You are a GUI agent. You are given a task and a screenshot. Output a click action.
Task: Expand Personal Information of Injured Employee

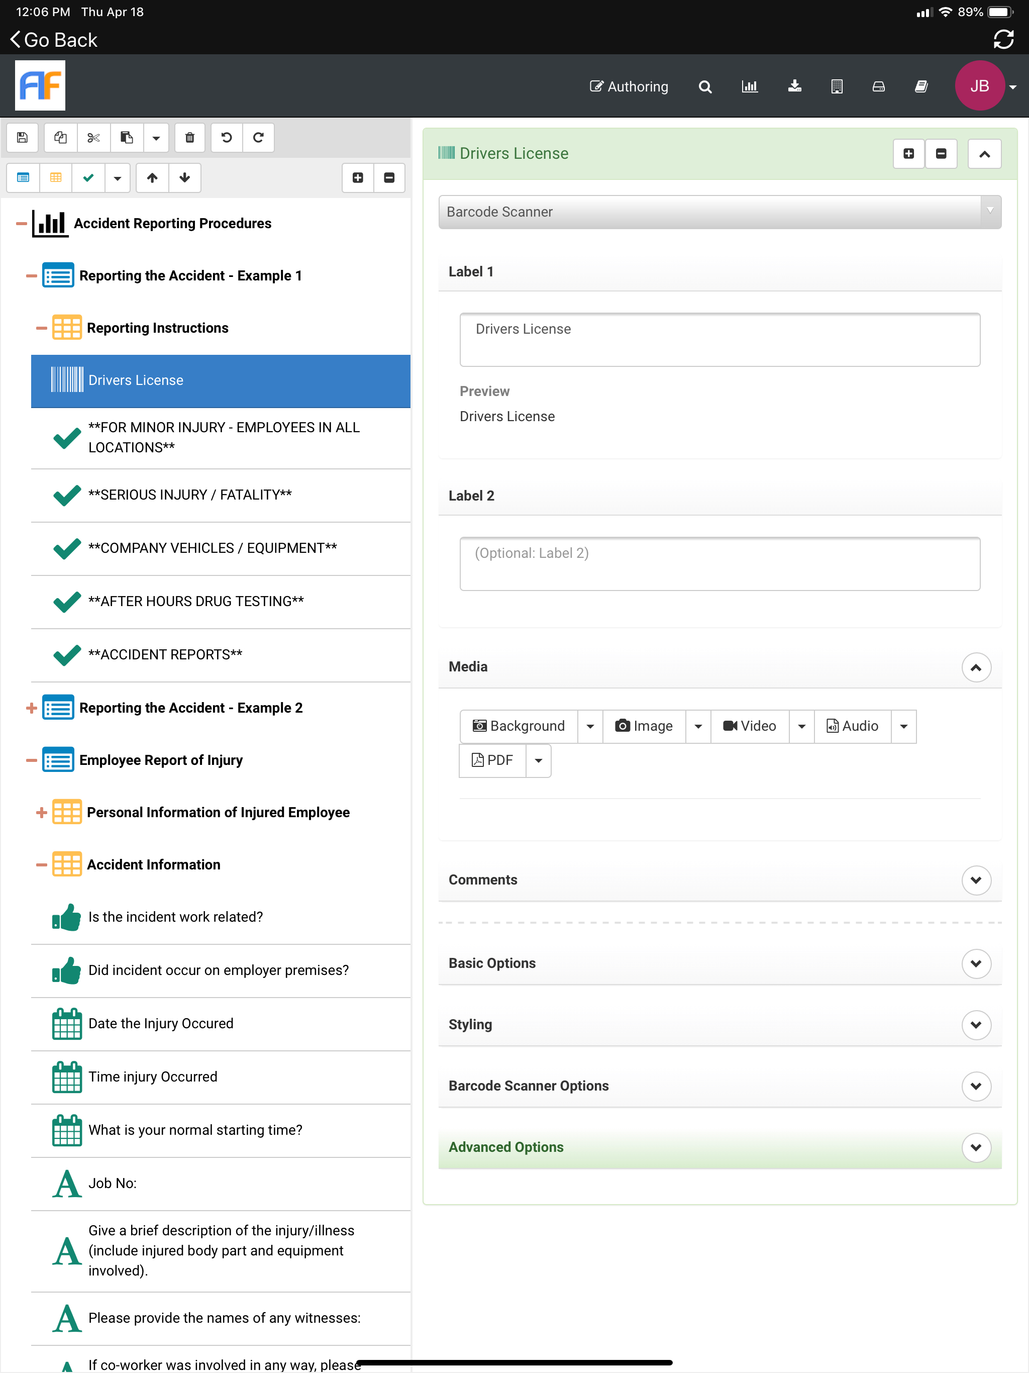[42, 813]
